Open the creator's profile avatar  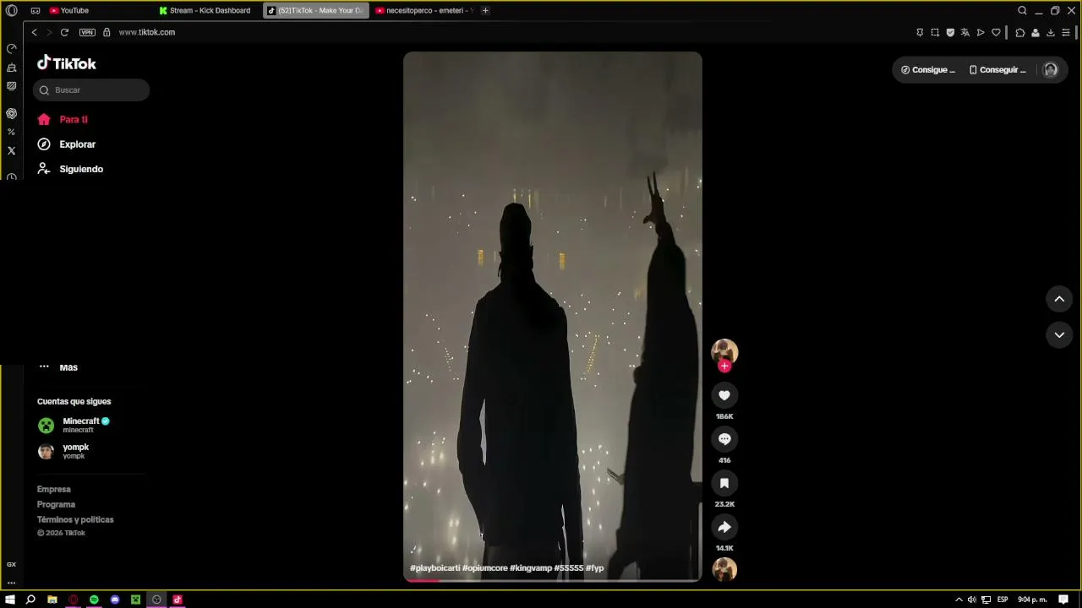tap(724, 351)
